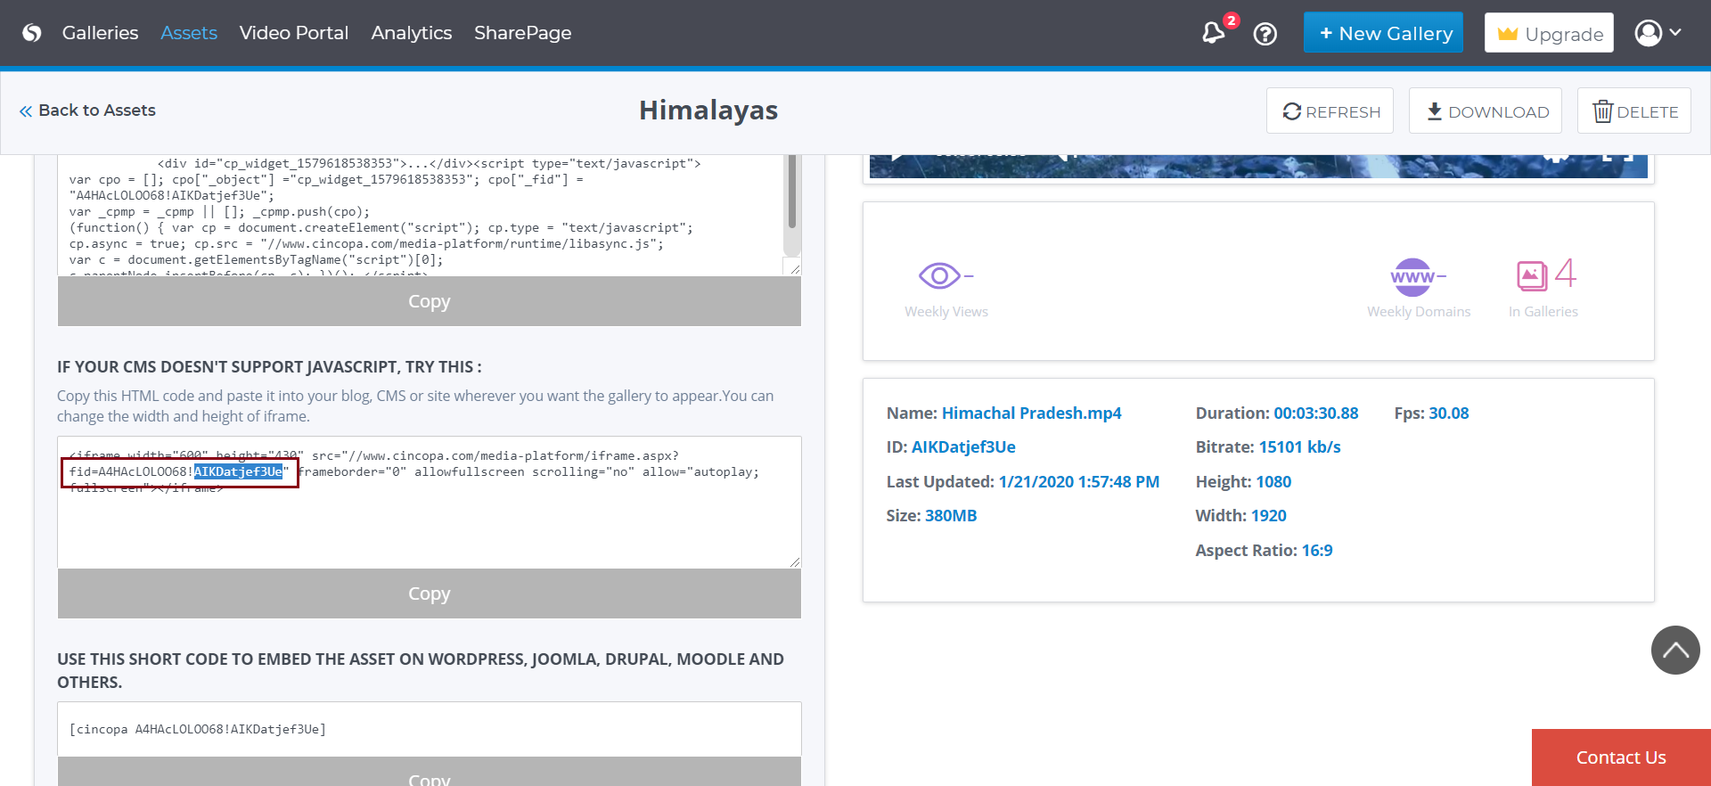This screenshot has width=1711, height=786.
Task: Open the Galleries menu
Action: pyautogui.click(x=100, y=33)
